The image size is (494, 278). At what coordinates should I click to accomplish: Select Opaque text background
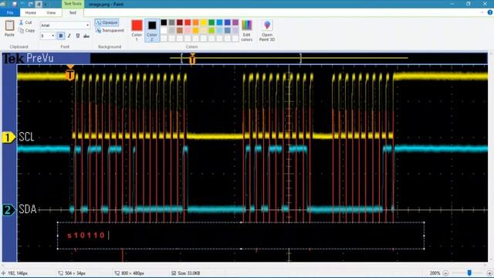pos(107,22)
